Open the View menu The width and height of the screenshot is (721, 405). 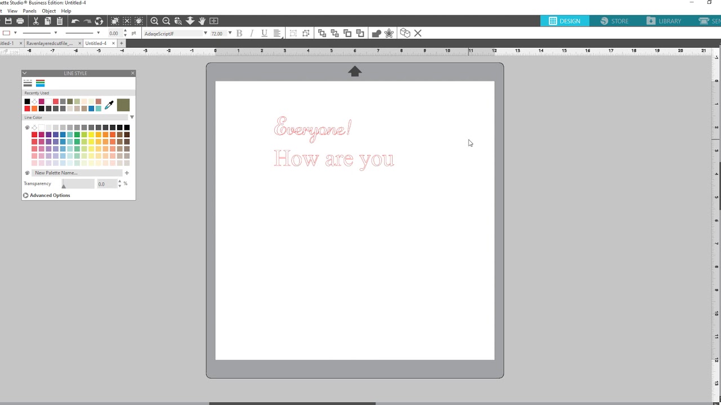pos(12,11)
